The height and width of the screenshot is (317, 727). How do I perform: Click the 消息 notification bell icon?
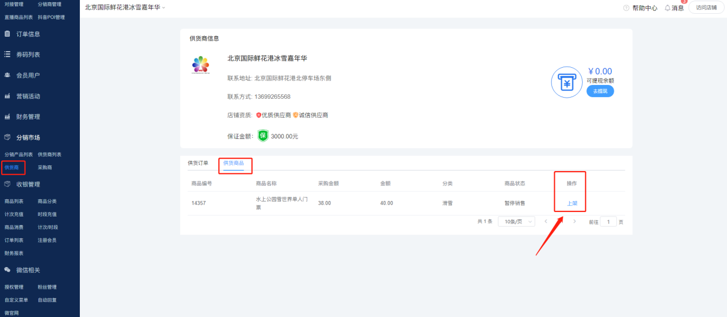tap(667, 8)
